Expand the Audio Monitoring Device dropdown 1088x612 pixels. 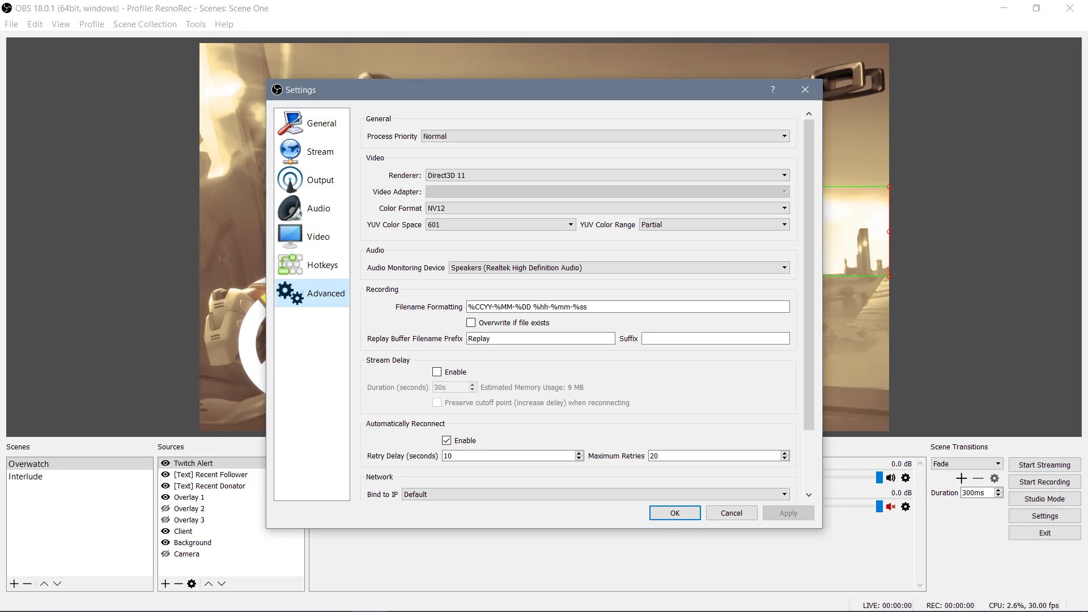783,267
